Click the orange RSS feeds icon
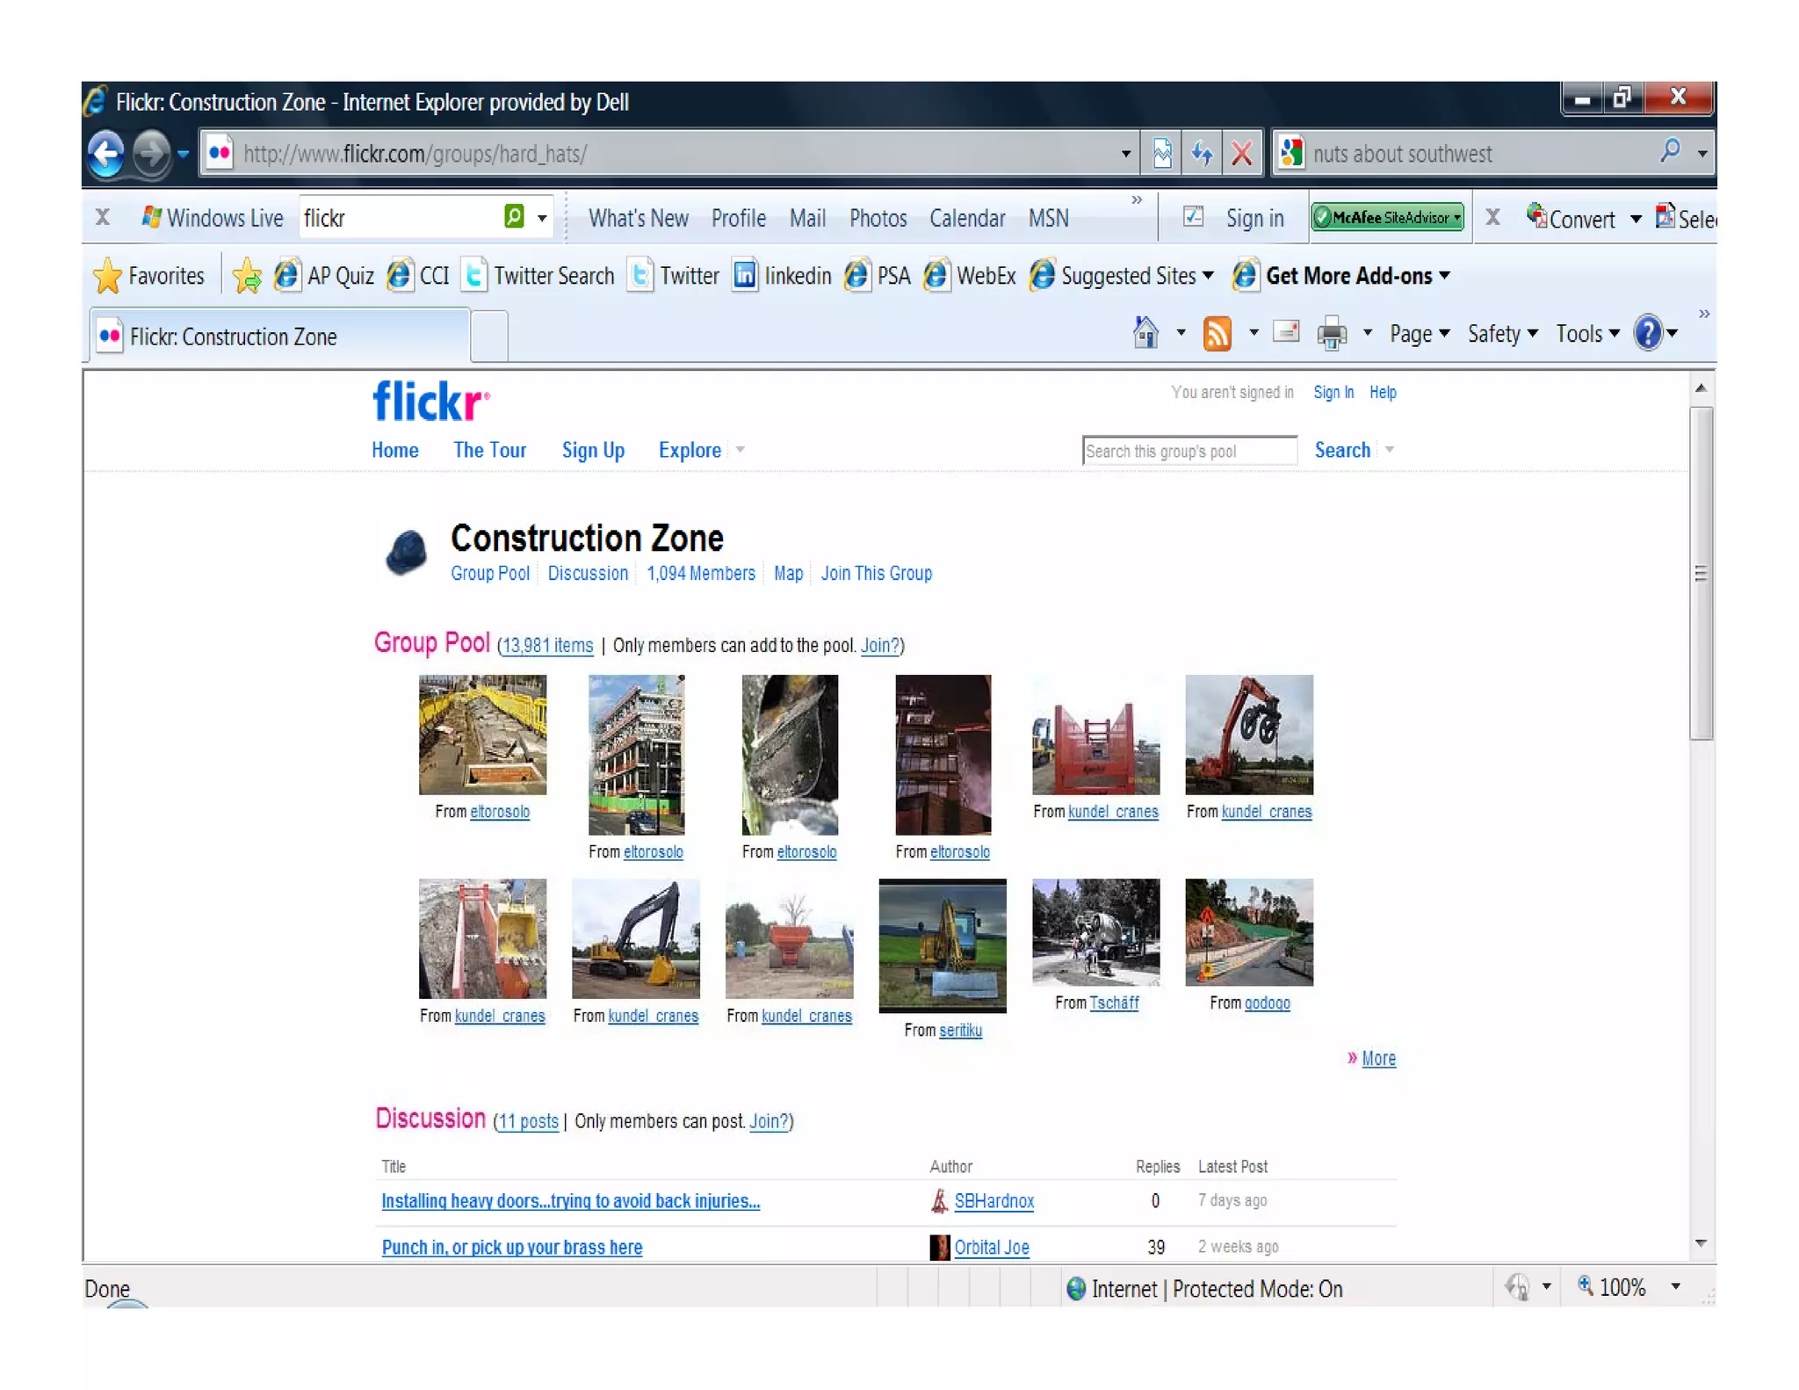 [1217, 333]
